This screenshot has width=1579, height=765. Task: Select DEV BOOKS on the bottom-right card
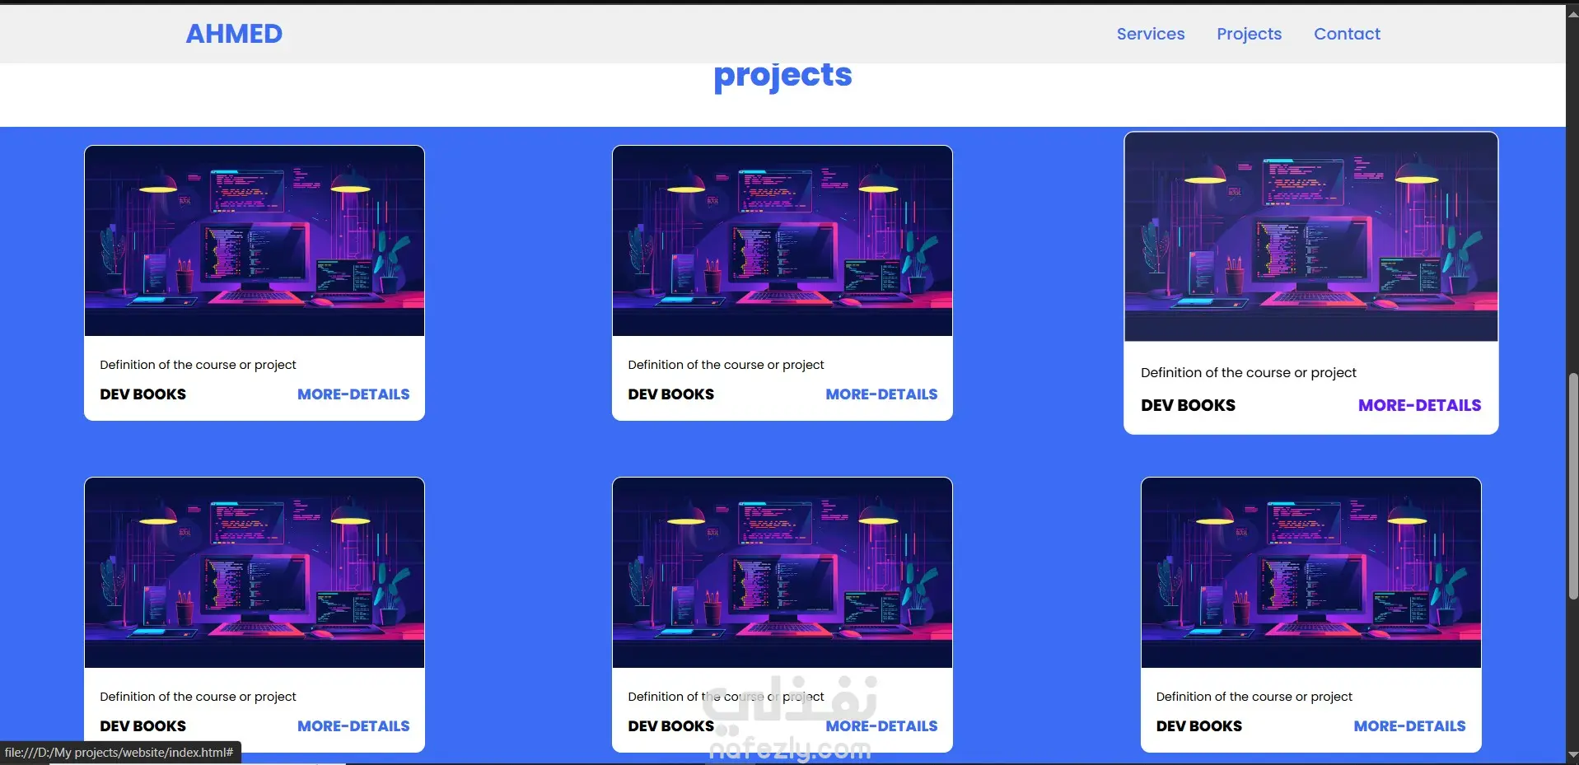coord(1199,726)
